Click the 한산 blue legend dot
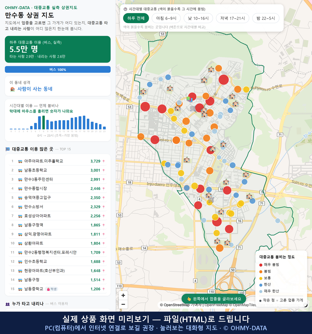Image resolution: width=312 pixels, height=334 pixels. click(261, 285)
